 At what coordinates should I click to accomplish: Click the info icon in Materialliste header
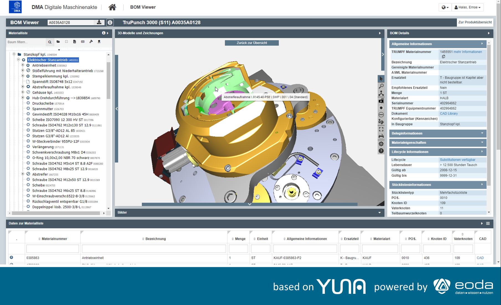104,33
